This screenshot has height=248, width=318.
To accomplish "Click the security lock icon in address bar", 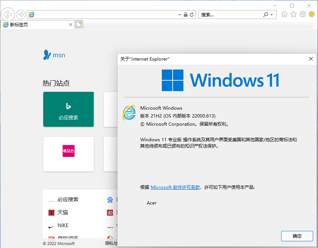I will 185,15.
